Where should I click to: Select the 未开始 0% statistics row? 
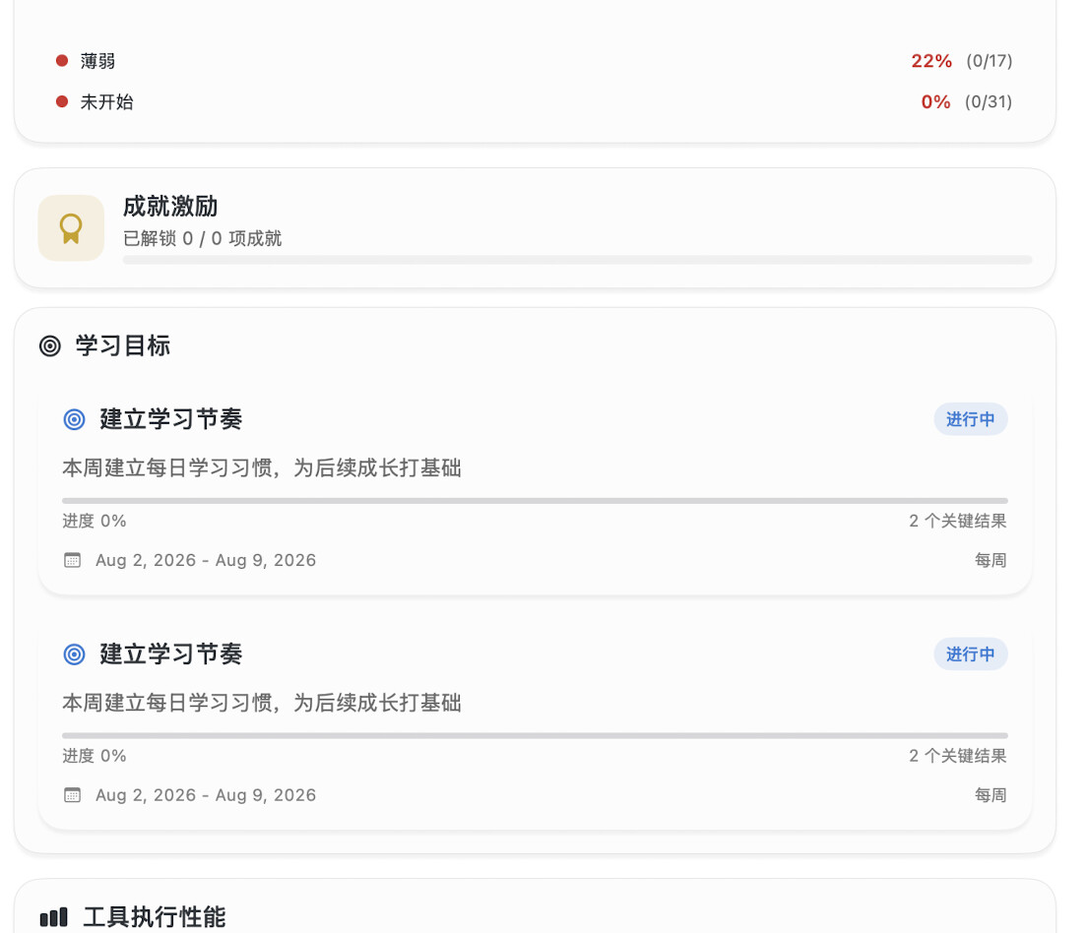click(535, 102)
